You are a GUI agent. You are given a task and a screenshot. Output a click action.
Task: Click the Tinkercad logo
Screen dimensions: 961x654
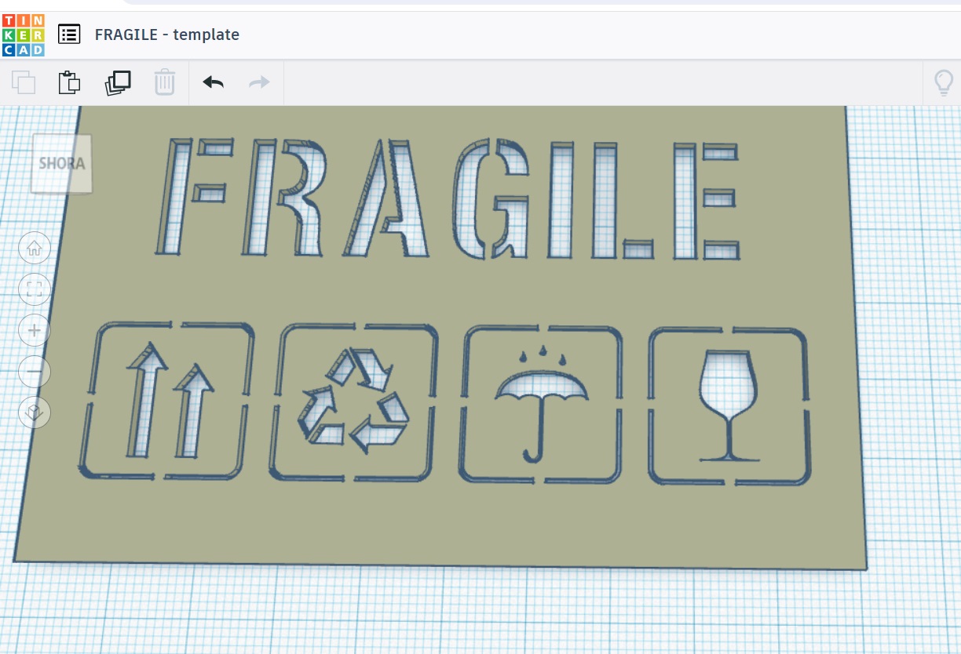pyautogui.click(x=24, y=35)
